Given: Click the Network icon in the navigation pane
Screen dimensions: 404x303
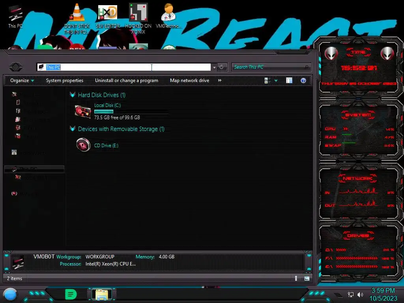Looking at the screenshot, I should click(14, 193).
